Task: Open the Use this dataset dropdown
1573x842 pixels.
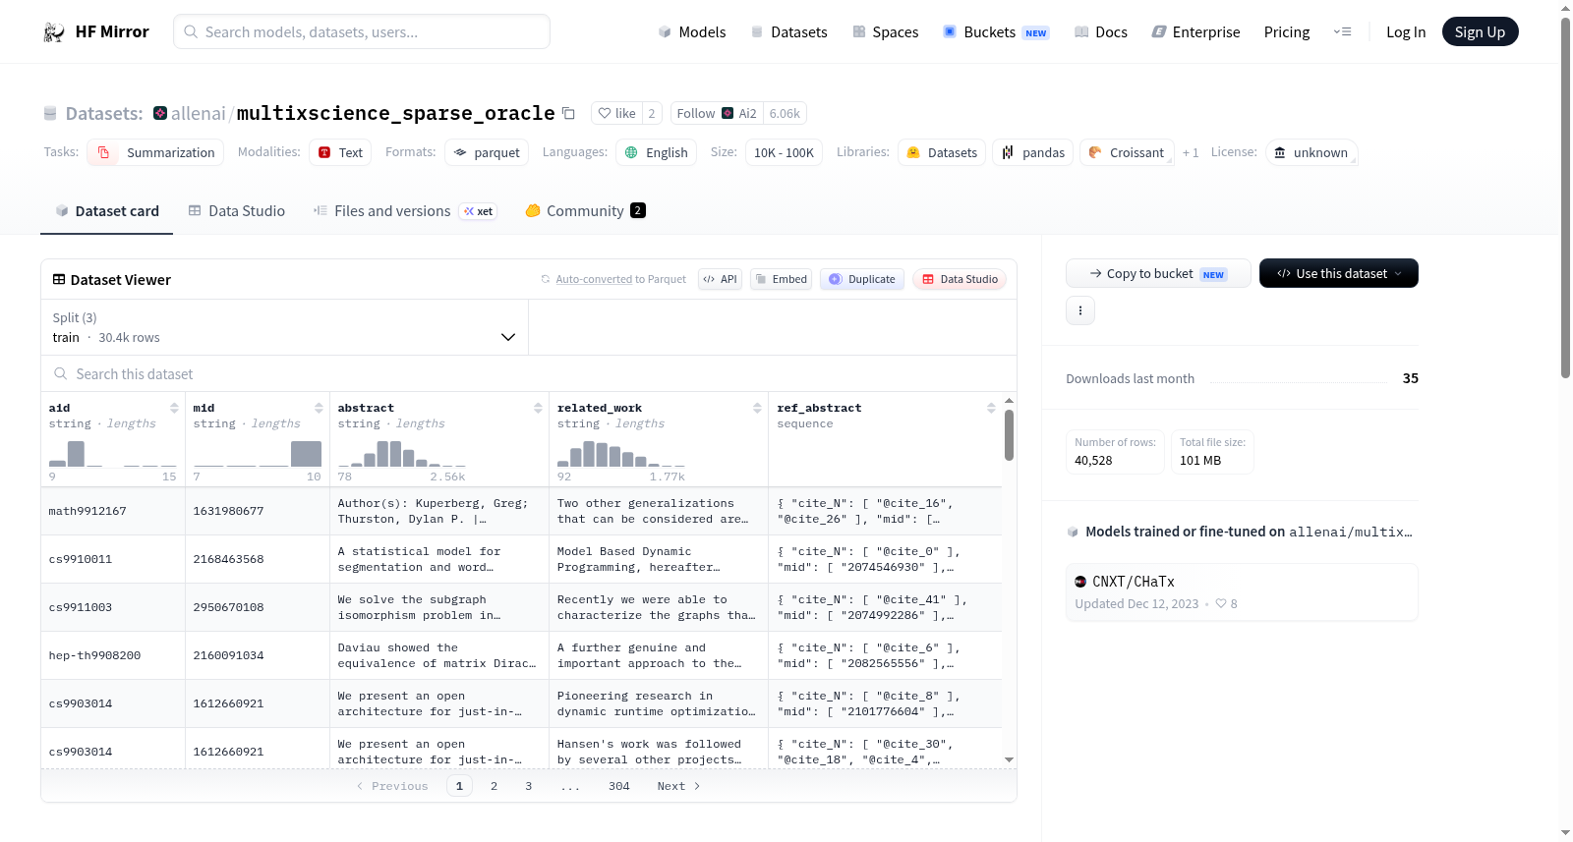Action: point(1338,273)
